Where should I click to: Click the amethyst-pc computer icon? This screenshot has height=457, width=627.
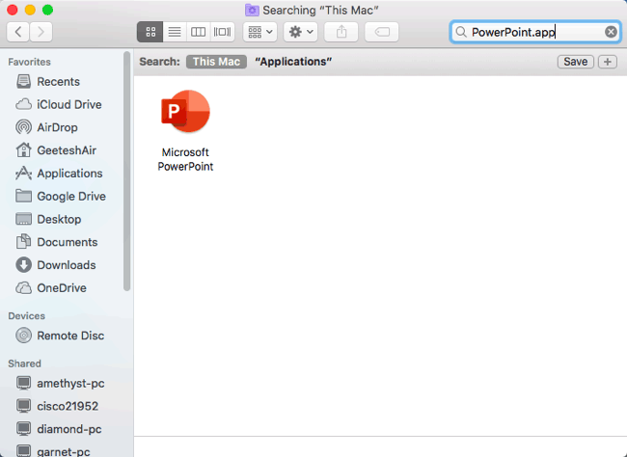(x=23, y=383)
